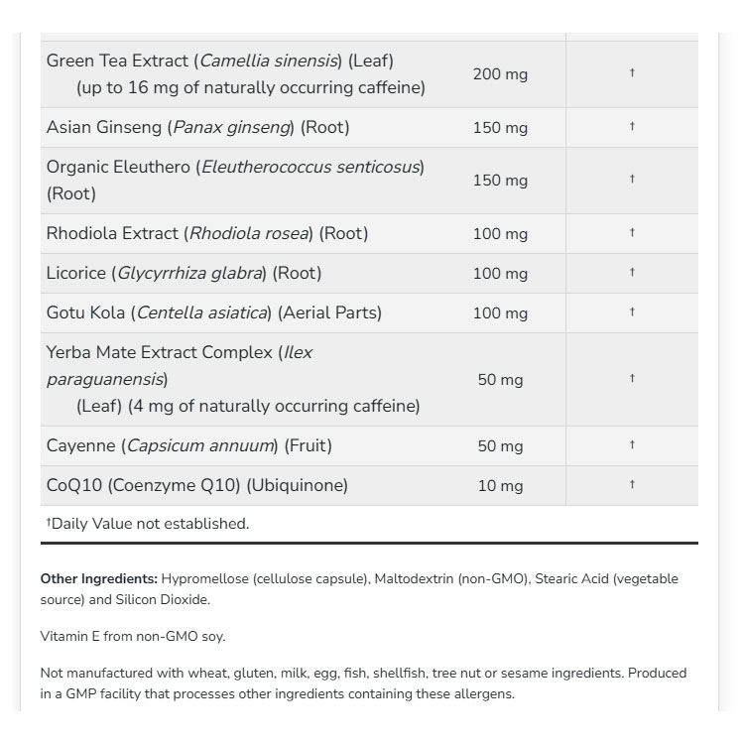This screenshot has width=744, height=744.
Task: Click the CoQ10 Ubiquinone ingredient name
Action: 197,485
